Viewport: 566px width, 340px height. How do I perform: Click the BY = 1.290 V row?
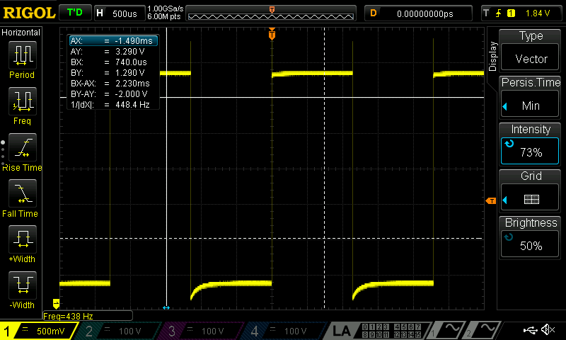click(x=113, y=73)
